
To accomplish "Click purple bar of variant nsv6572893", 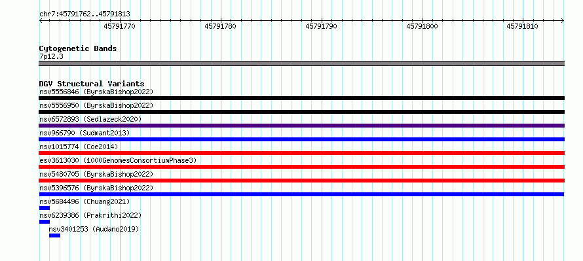I will [x=301, y=126].
